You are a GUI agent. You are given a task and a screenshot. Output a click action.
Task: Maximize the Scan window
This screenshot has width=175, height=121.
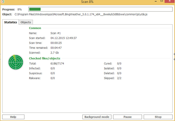pyautogui.click(x=162, y=1)
